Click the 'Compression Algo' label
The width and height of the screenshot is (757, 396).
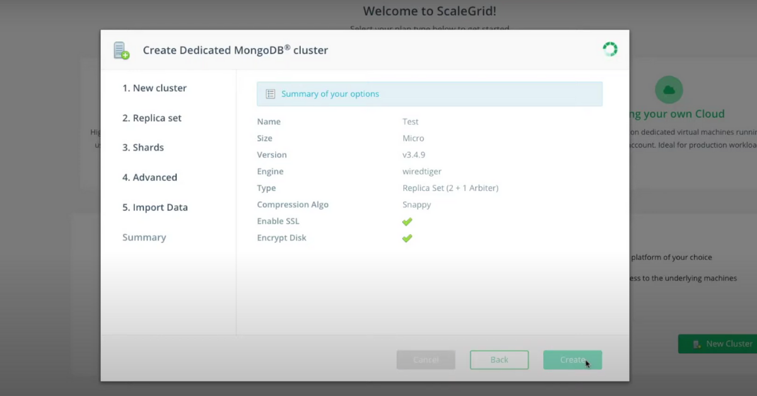click(x=293, y=204)
